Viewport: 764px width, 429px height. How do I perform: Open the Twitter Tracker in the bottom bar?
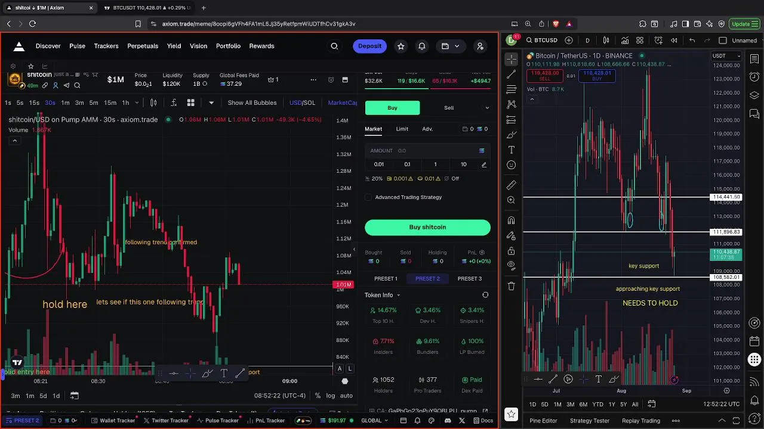tap(167, 421)
